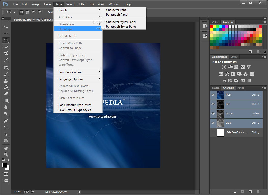This screenshot has width=268, height=195.
Task: Add a Vibrance adjustment
Action: pyautogui.click(x=249, y=67)
